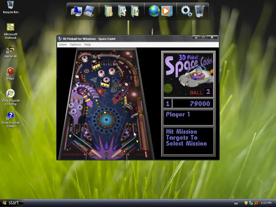Launch the globe browser dock icon

tap(154, 11)
